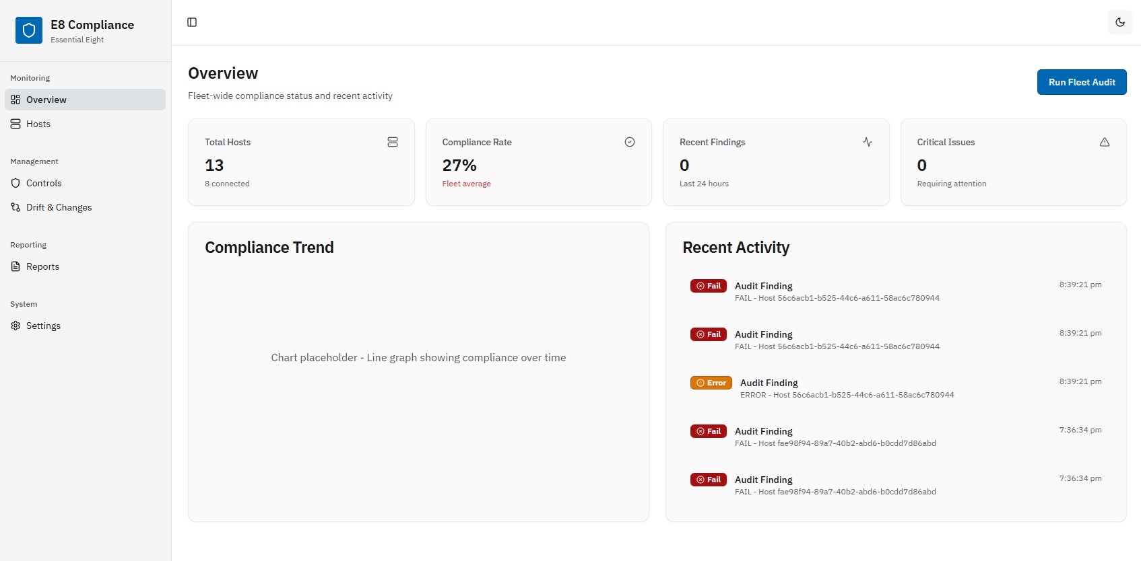Click the Total Hosts value 13
Screen dimensions: 1141x561
coord(214,165)
